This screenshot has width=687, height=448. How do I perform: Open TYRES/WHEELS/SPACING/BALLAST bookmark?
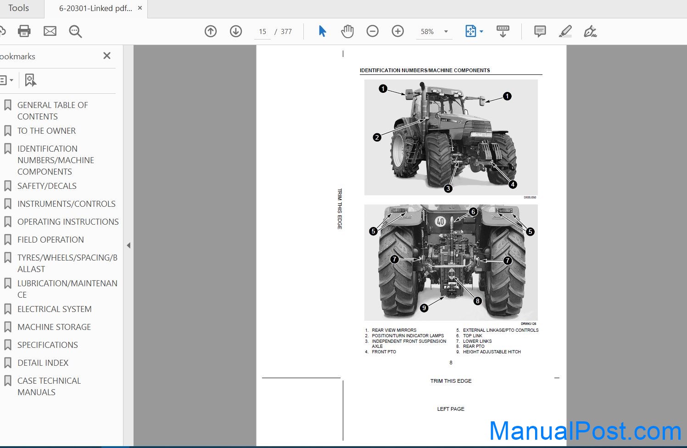pyautogui.click(x=67, y=263)
